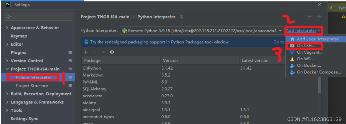Click the minus icon to uninstall package

[x=95, y=52]
